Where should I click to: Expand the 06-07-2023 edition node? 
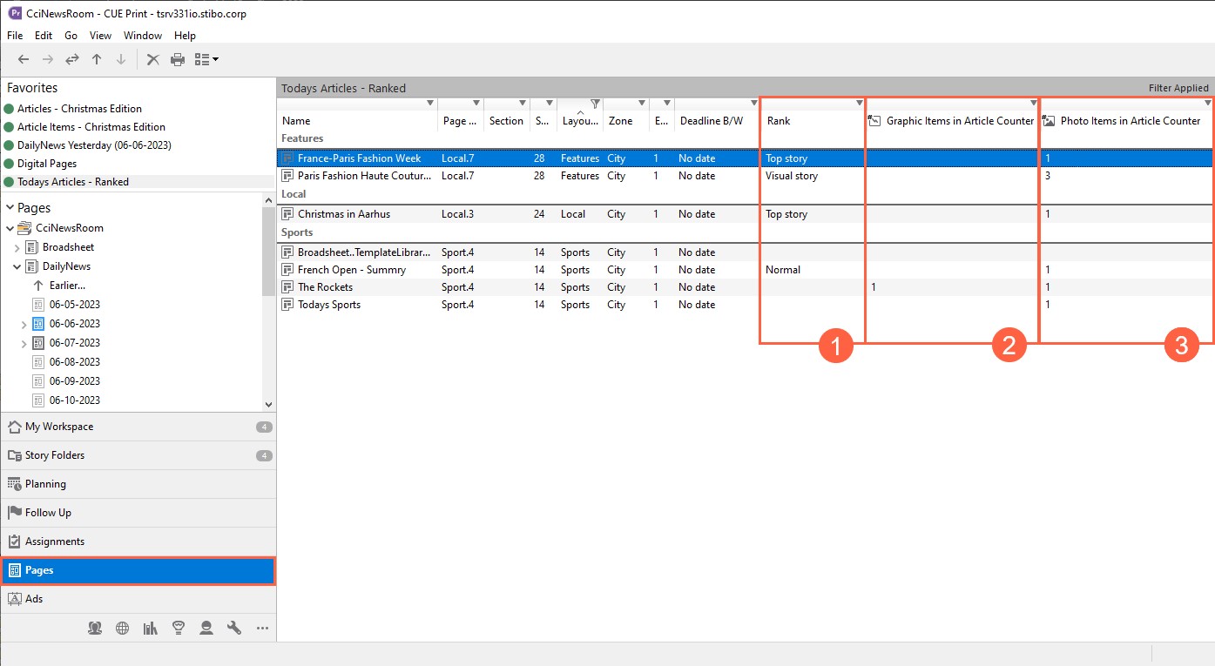[x=24, y=343]
